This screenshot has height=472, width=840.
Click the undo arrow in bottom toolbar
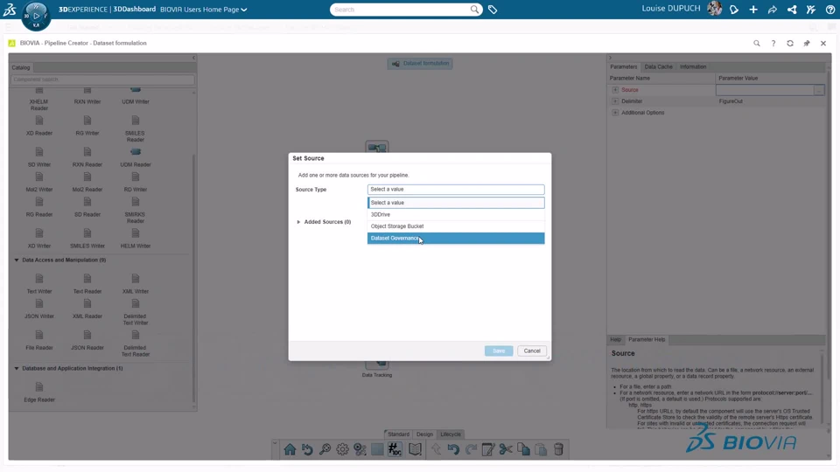click(453, 449)
